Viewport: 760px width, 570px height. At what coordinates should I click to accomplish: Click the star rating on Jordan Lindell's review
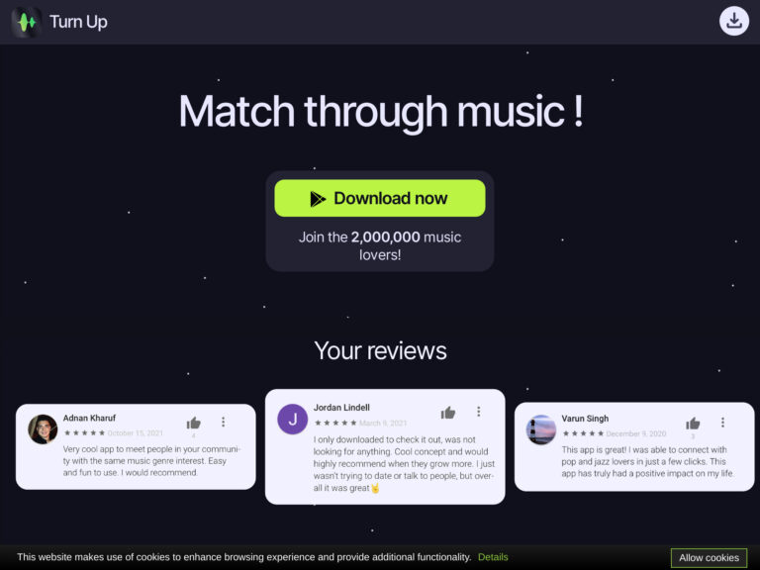(x=335, y=423)
